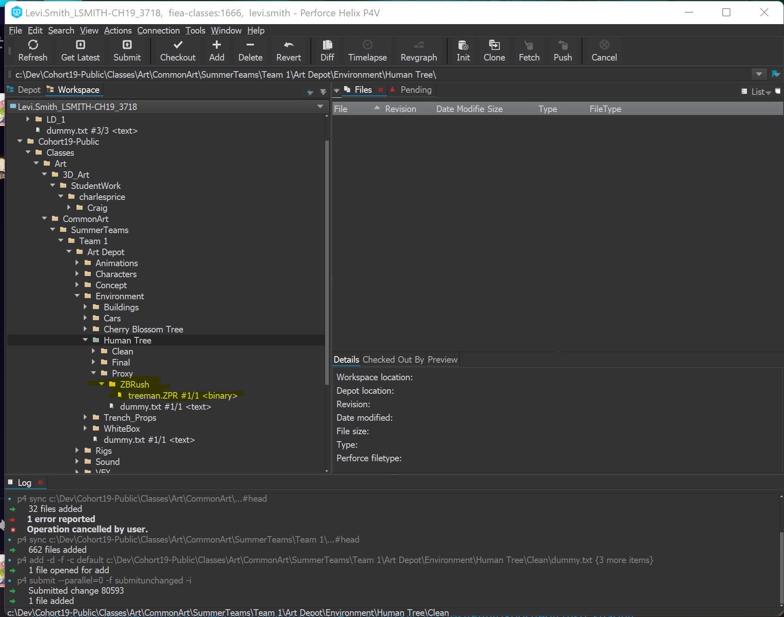This screenshot has width=784, height=617.
Task: Click the Clone toolbar icon
Action: [494, 45]
